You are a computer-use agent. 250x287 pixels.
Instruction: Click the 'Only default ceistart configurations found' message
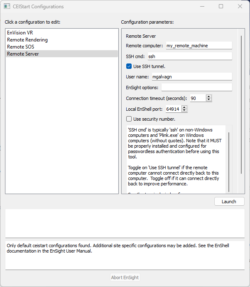[x=118, y=248]
